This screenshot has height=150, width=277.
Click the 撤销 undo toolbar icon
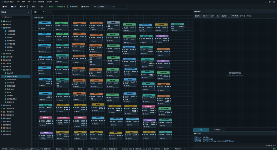tap(32, 7)
